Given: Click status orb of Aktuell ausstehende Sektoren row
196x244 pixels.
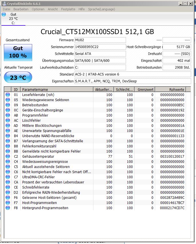Looking at the screenshot, I should pos(8,167).
